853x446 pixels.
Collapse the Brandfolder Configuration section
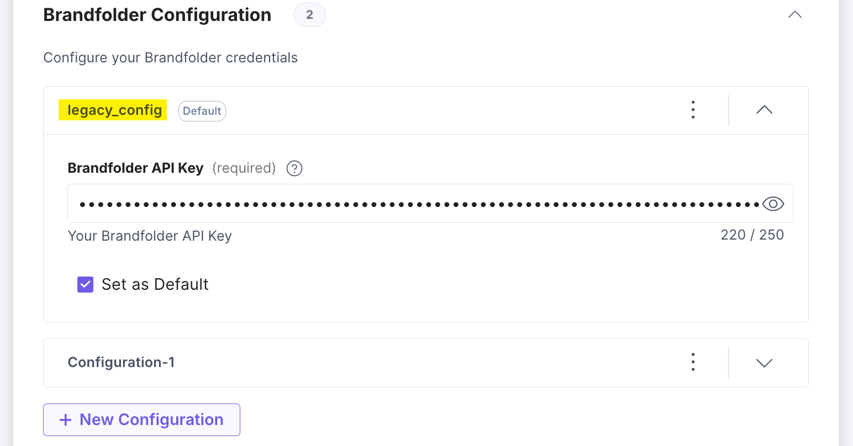794,15
